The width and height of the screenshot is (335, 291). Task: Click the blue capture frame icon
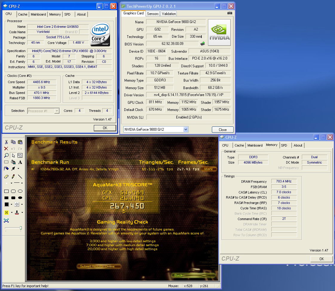6,221
